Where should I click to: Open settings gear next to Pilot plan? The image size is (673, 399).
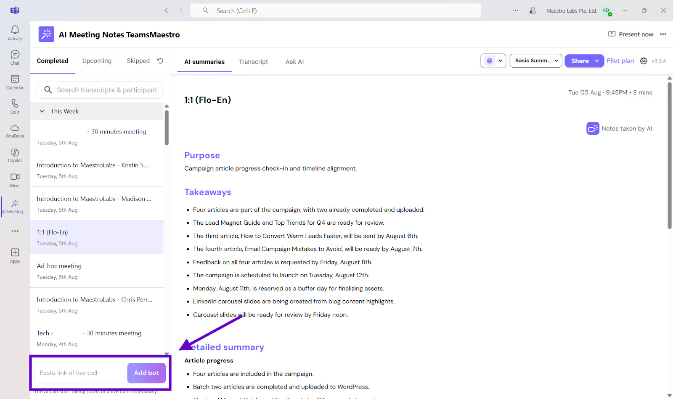click(644, 61)
